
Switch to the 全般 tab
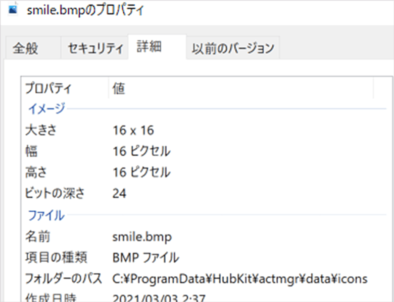33,48
